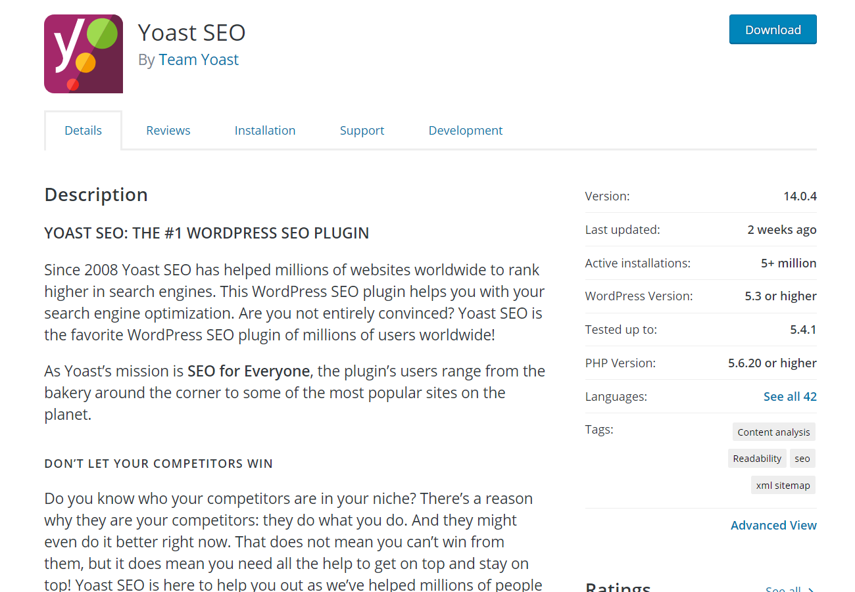Click See all ratings link
Screen dimensions: 855x592
[x=790, y=589]
